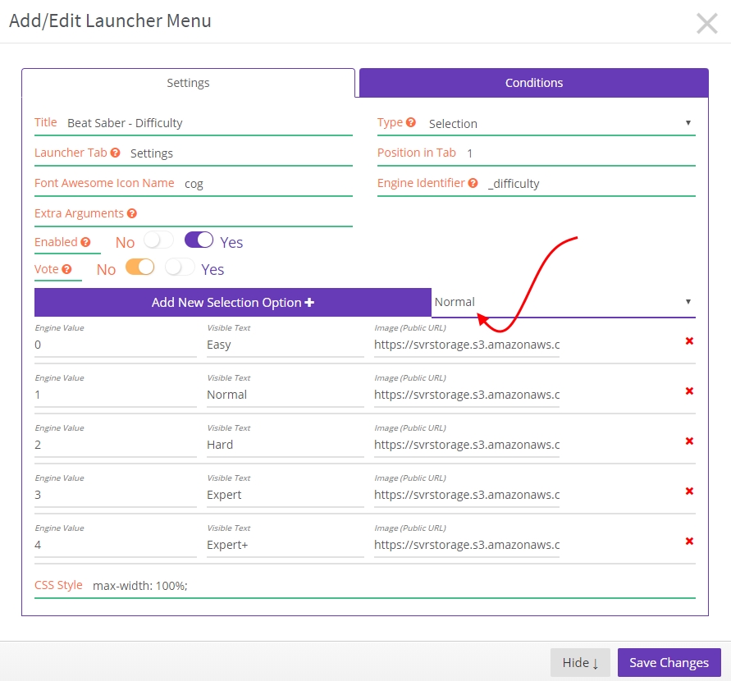The width and height of the screenshot is (731, 681).
Task: Show help for Extra Arguments
Action: click(132, 213)
